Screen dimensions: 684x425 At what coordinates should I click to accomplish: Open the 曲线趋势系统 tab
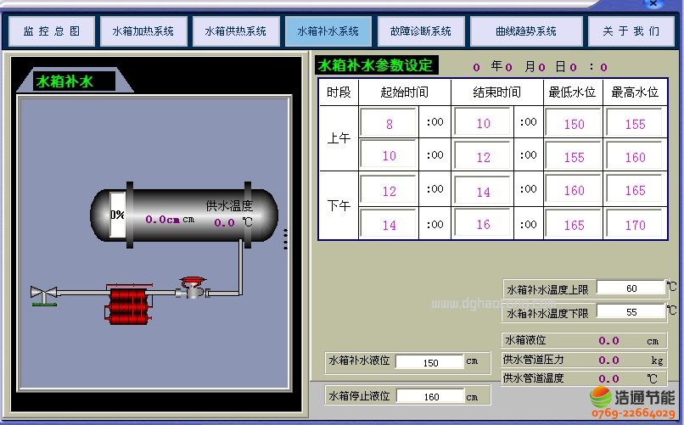(x=525, y=31)
